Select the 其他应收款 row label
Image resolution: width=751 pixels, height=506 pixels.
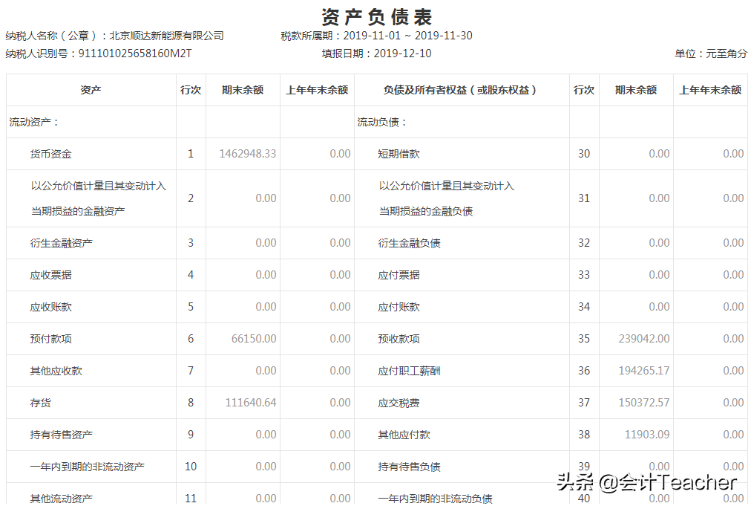click(x=56, y=371)
